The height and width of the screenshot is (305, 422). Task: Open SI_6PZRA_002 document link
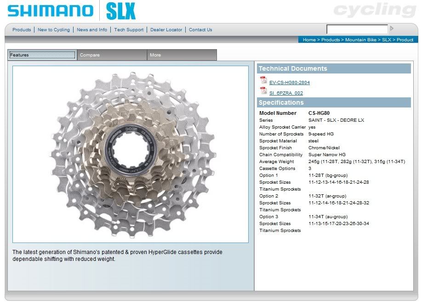coord(286,93)
